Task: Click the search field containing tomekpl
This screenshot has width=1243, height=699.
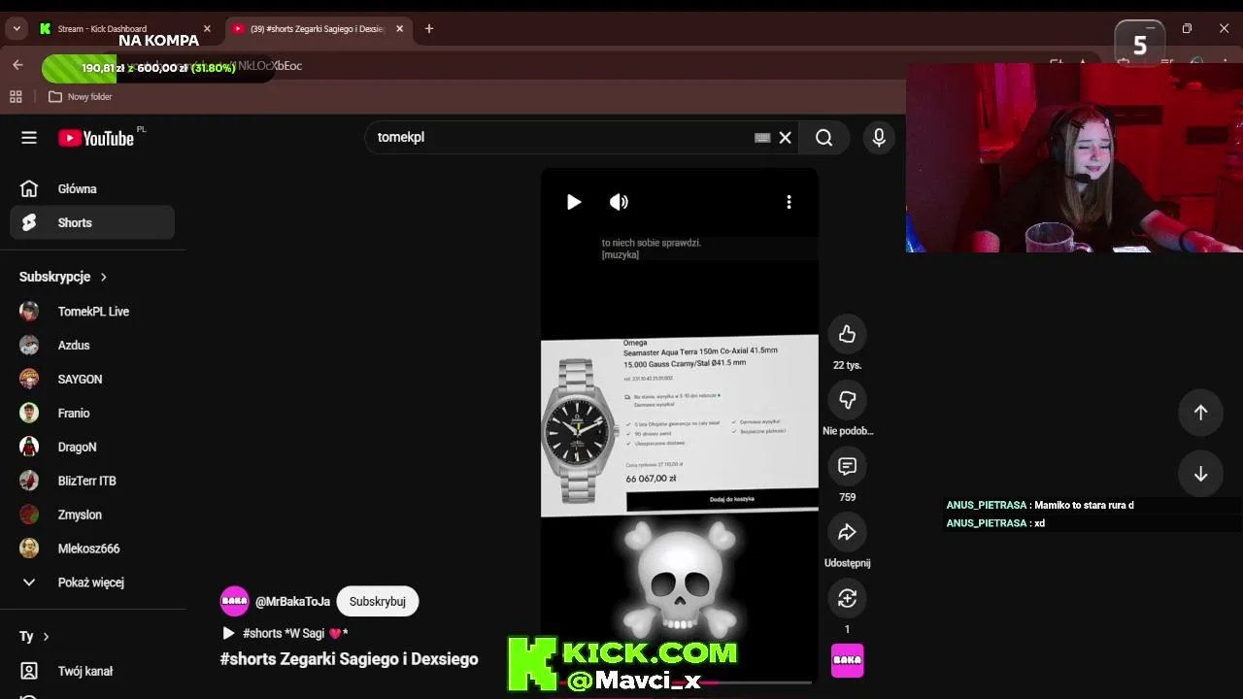Action: pyautogui.click(x=561, y=138)
